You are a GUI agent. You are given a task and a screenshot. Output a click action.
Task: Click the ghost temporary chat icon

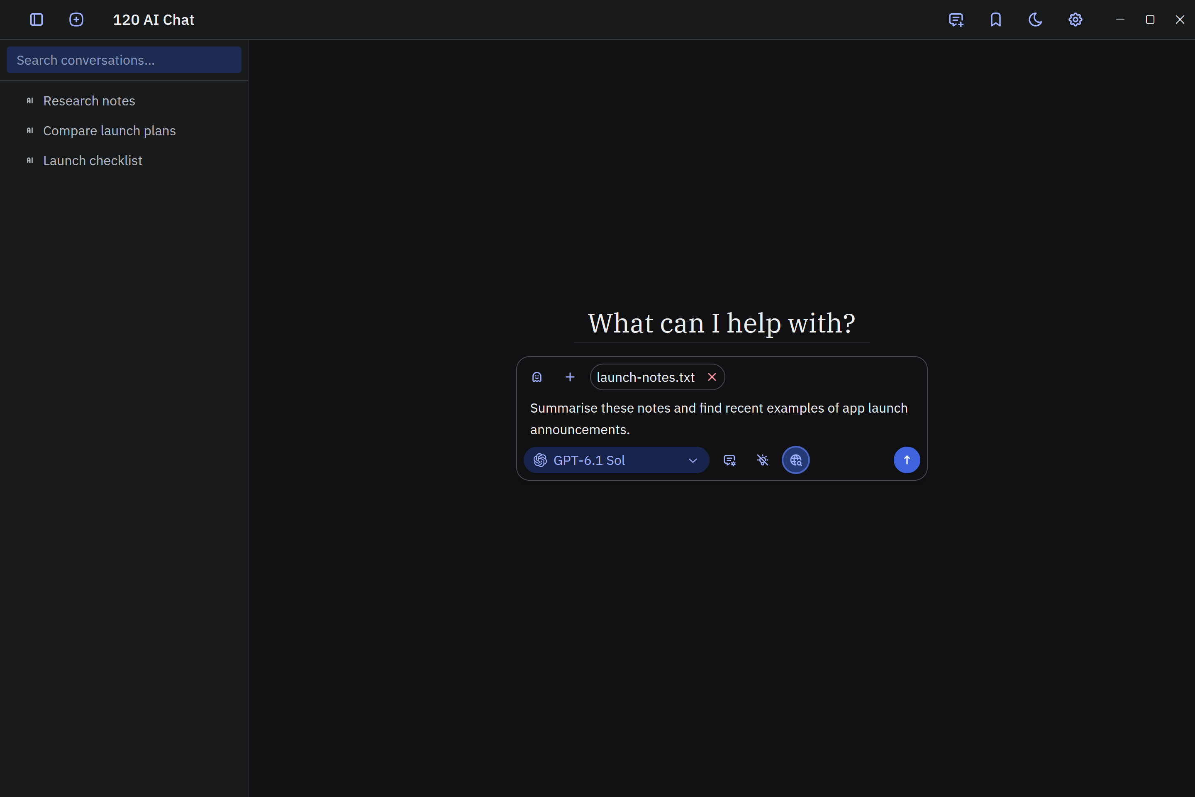537,377
